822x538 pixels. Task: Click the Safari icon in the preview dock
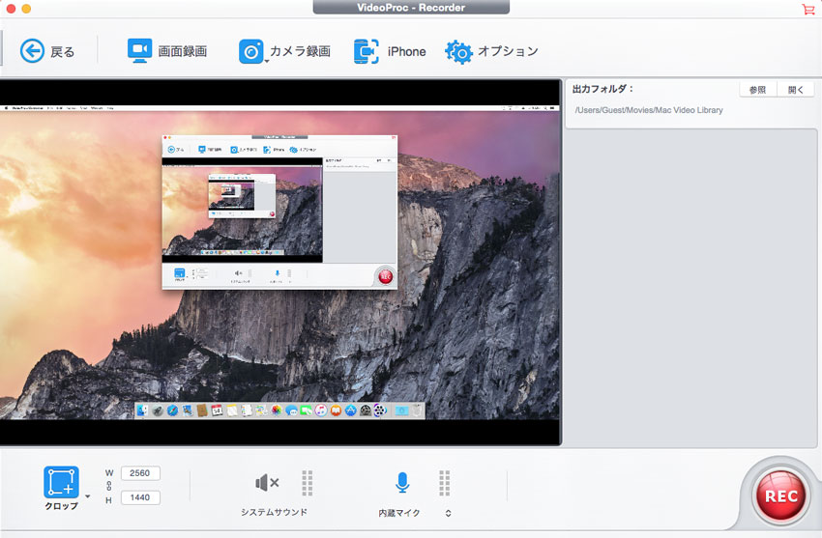pos(172,411)
